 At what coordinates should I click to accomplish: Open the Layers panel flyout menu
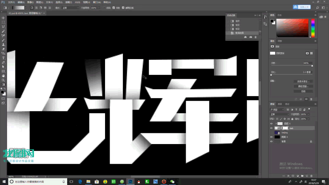click(x=315, y=104)
